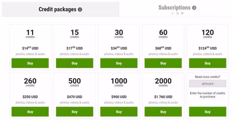Image resolution: width=232 pixels, height=121 pixels.
Task: Buy the 15 credits package
Action: (75, 63)
